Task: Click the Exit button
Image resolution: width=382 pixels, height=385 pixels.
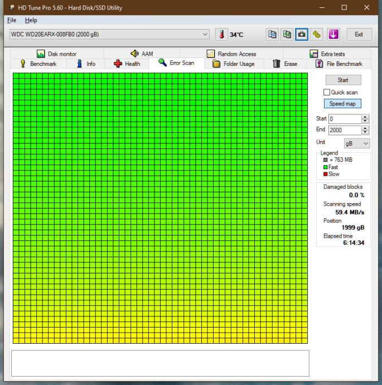Action: (359, 35)
